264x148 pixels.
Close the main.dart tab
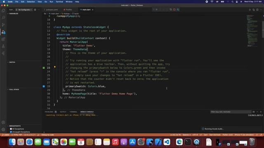(x=92, y=10)
